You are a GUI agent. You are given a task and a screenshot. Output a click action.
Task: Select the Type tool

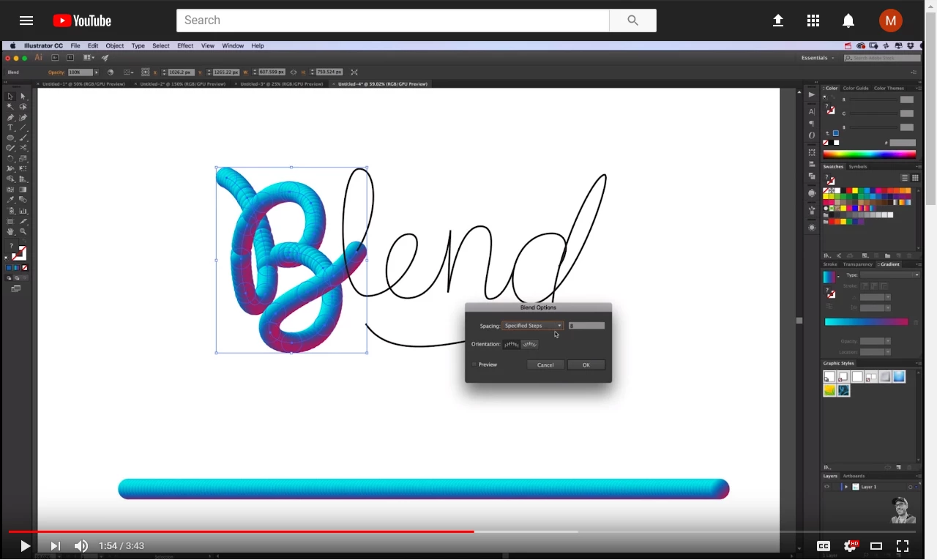[10, 127]
